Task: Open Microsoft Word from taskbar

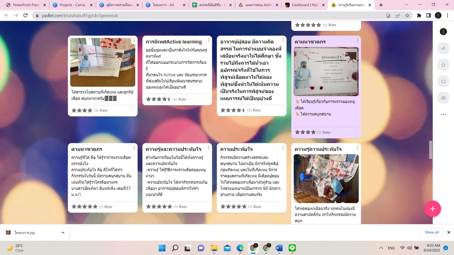Action: [279, 248]
